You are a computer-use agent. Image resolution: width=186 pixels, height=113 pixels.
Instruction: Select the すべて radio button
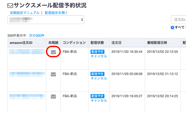(172, 28)
